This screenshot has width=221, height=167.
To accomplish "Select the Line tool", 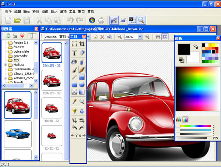I will click(x=74, y=77).
